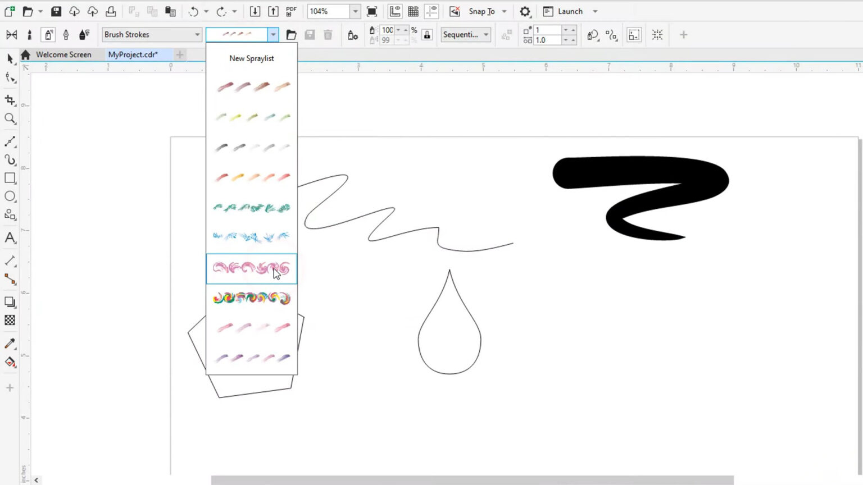Click the Transparency checkerboard tool
Screen dimensions: 863x485
10,321
